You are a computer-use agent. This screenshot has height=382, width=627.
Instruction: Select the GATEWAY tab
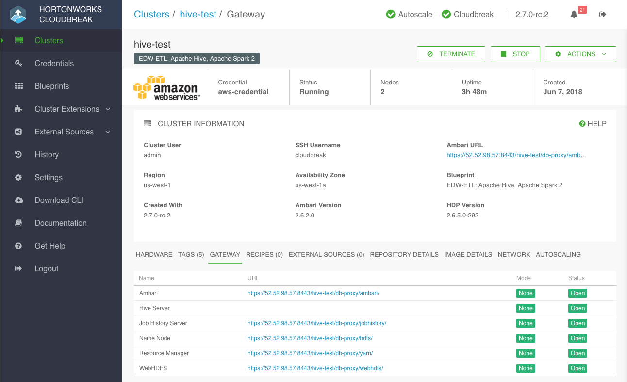coord(225,254)
